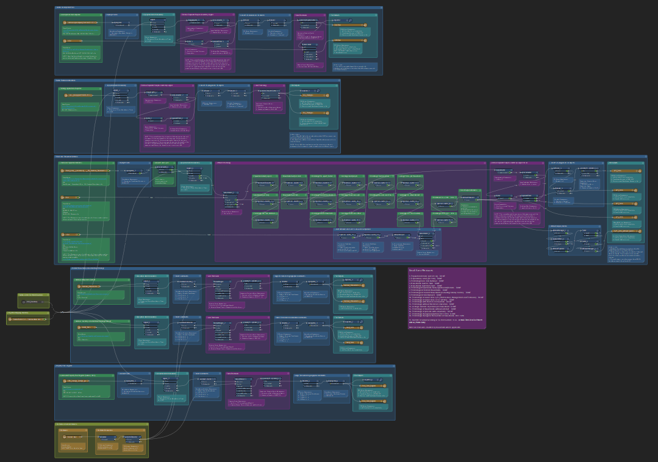The image size is (658, 462).
Task: Select the orange reader in the lower-left olive bookmark
Action: click(x=26, y=319)
